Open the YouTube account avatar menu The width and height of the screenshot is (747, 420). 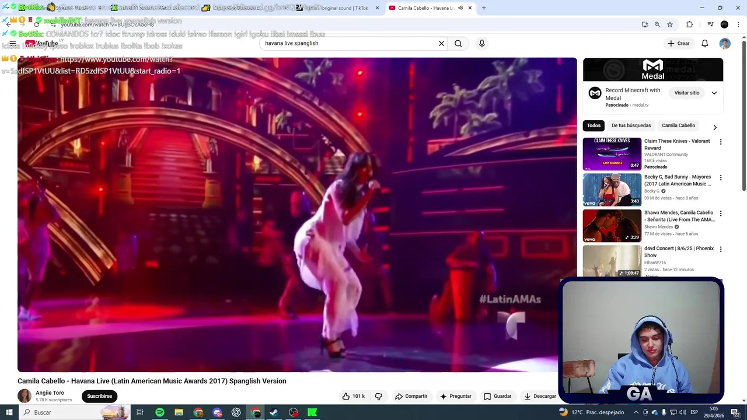pyautogui.click(x=725, y=43)
